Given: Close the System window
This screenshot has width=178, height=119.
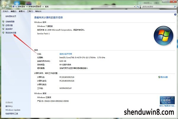Looking at the screenshot, I should tap(174, 1).
